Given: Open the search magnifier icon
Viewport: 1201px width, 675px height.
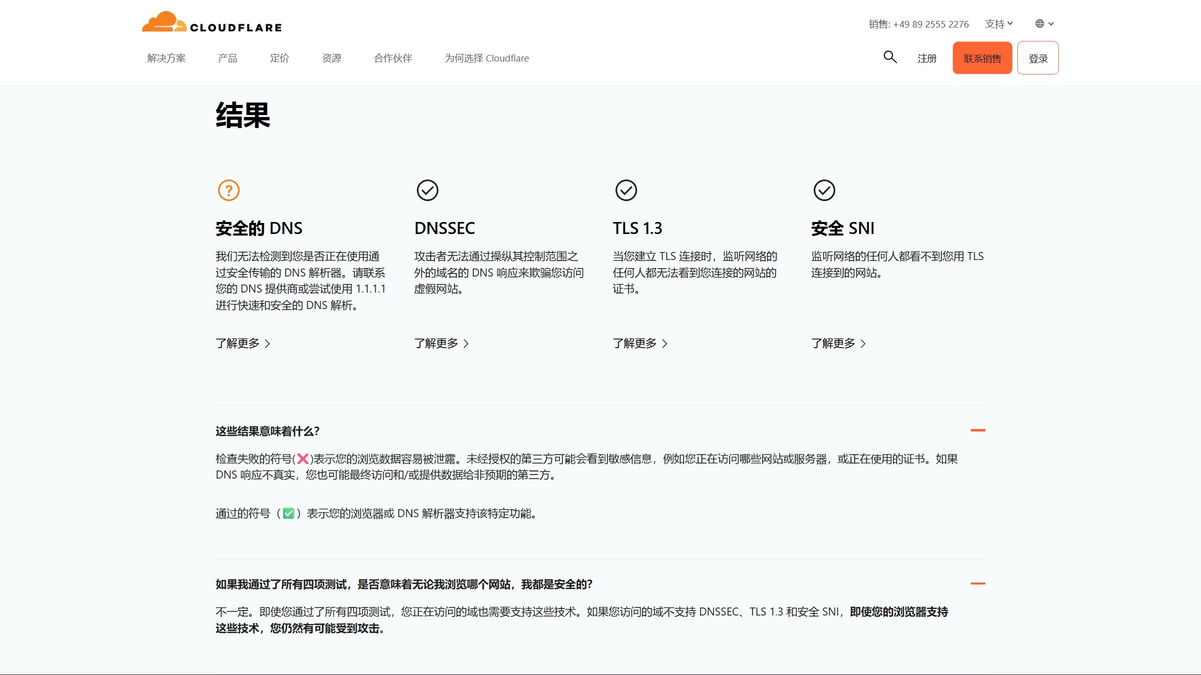Looking at the screenshot, I should (x=890, y=57).
